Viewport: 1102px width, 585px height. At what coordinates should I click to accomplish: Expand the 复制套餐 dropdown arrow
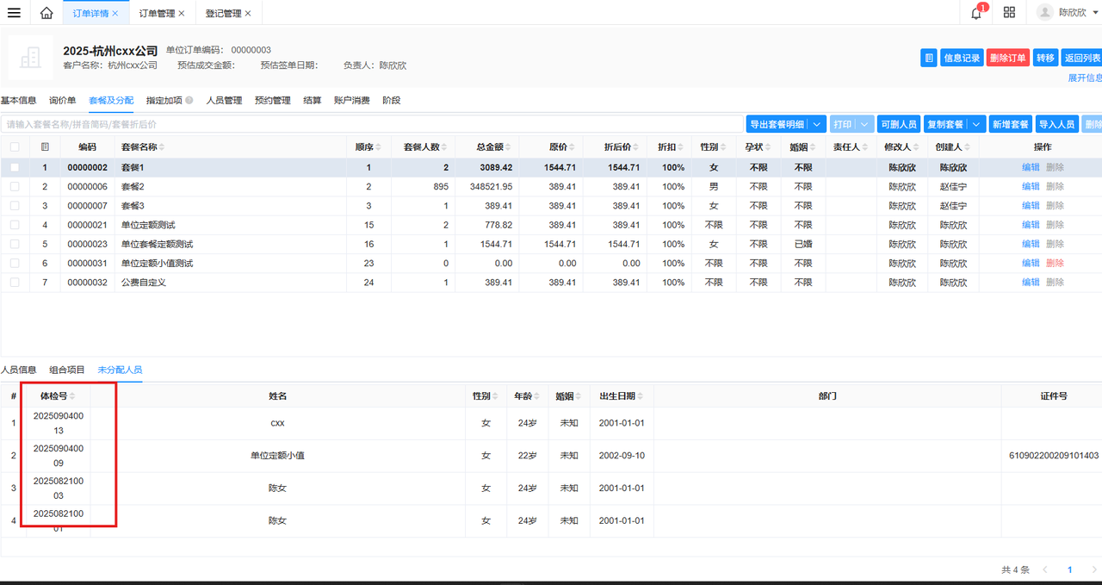coord(976,124)
